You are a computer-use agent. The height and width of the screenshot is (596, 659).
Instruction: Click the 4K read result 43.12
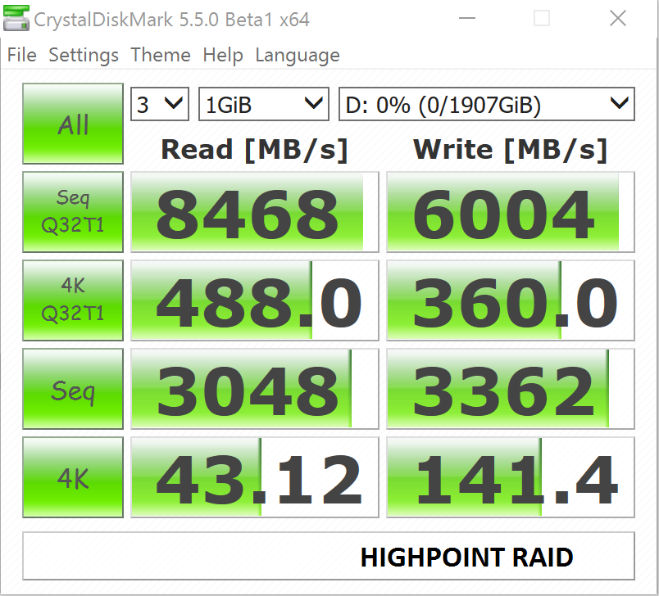pos(255,477)
